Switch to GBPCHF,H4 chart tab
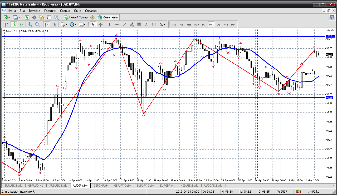The height and width of the screenshot is (195, 337). point(101,186)
